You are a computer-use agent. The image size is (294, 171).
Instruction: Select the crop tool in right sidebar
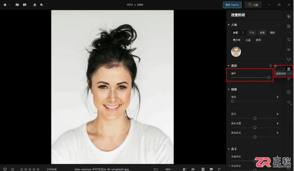(288, 40)
